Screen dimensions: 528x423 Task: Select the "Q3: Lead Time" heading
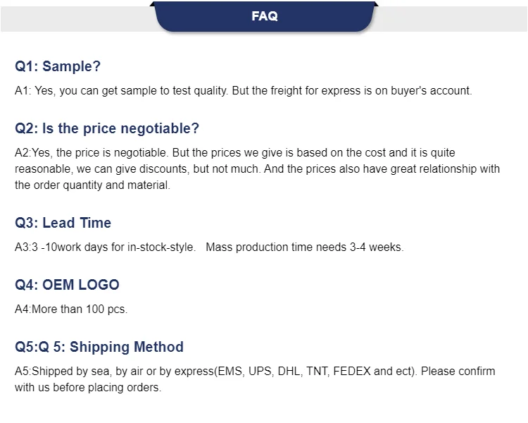tap(63, 223)
